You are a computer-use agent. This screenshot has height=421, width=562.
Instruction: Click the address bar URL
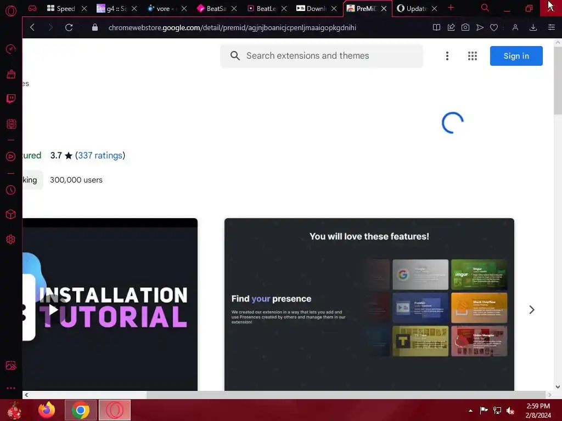pos(232,27)
